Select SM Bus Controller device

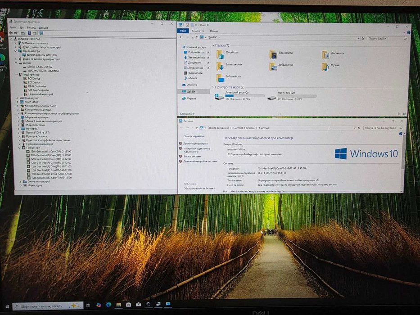click(39, 90)
